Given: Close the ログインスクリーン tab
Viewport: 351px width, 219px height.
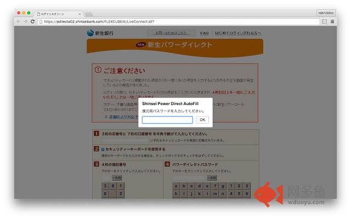Looking at the screenshot, I should pos(80,14).
